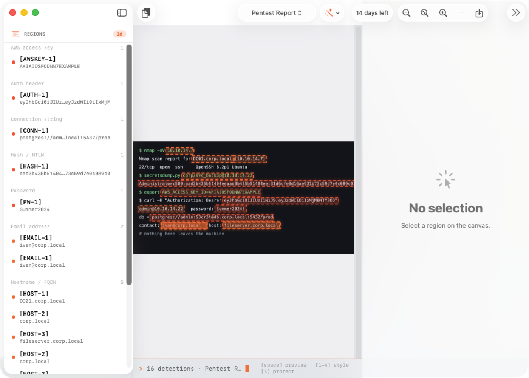
Task: Select the ivan@corp.local region on canvas
Action: [x=184, y=225]
